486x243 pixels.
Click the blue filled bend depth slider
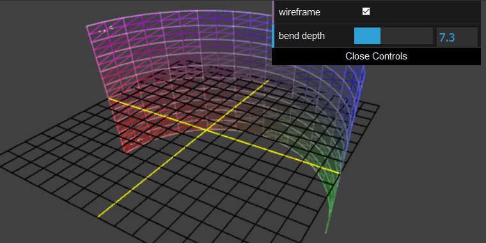point(367,36)
